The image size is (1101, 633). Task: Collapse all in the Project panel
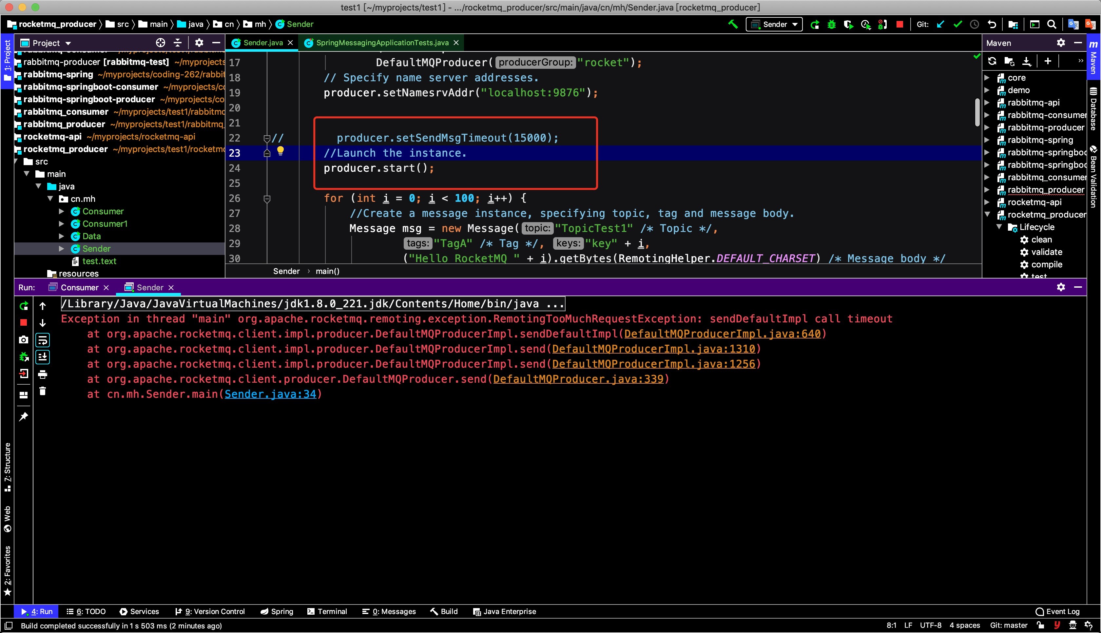(x=177, y=43)
